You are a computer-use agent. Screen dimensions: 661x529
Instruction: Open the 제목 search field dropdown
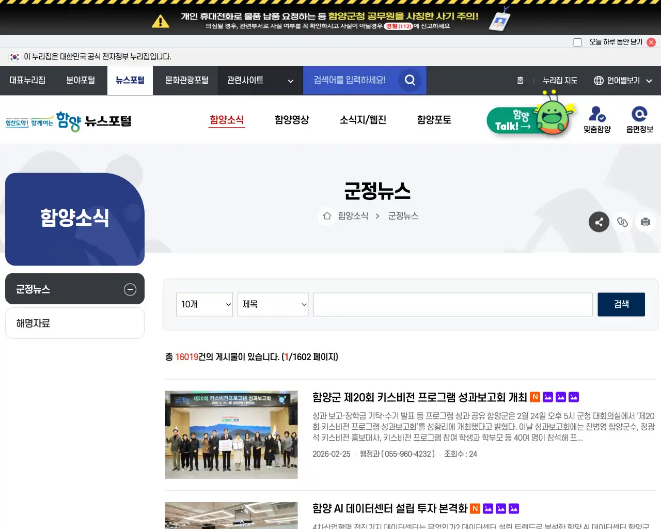[273, 304]
